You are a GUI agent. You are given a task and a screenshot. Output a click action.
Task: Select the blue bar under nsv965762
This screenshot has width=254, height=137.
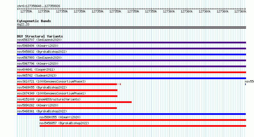pyautogui.click(x=131, y=78)
